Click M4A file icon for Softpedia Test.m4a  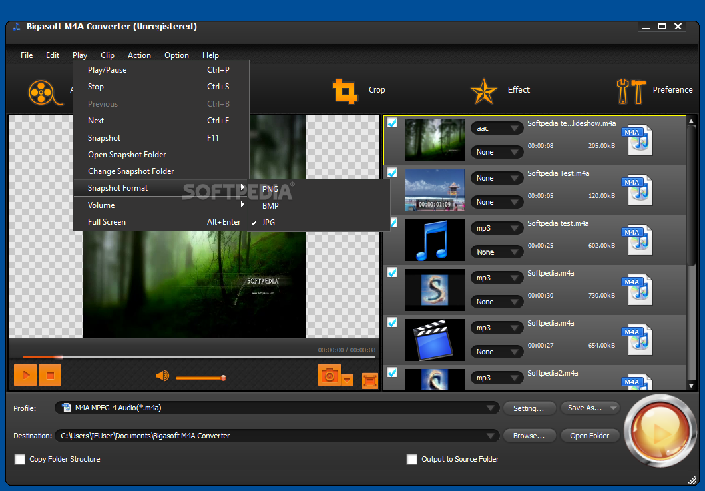click(638, 190)
